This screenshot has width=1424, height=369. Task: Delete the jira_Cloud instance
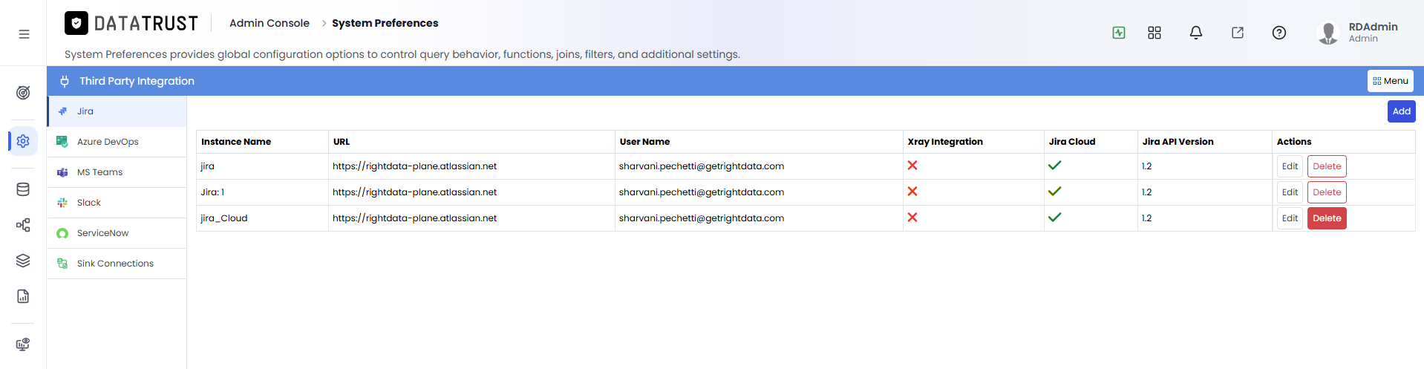(x=1327, y=218)
